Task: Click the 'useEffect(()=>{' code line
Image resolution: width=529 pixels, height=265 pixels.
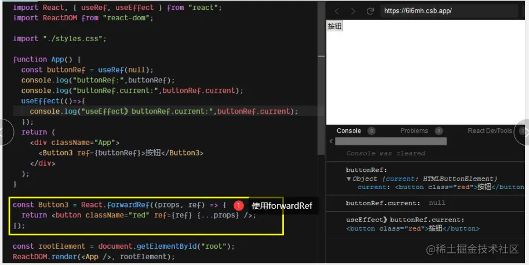Action: pos(53,101)
